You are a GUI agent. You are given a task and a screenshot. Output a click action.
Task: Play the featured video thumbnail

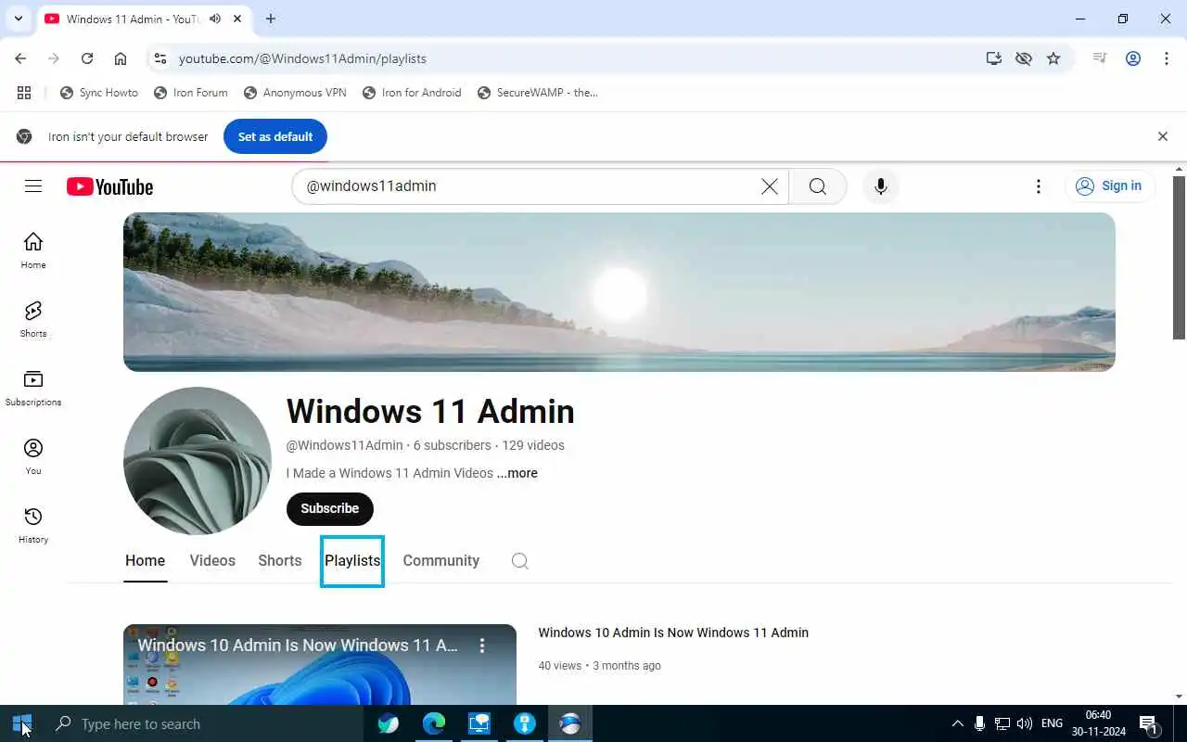(320, 665)
